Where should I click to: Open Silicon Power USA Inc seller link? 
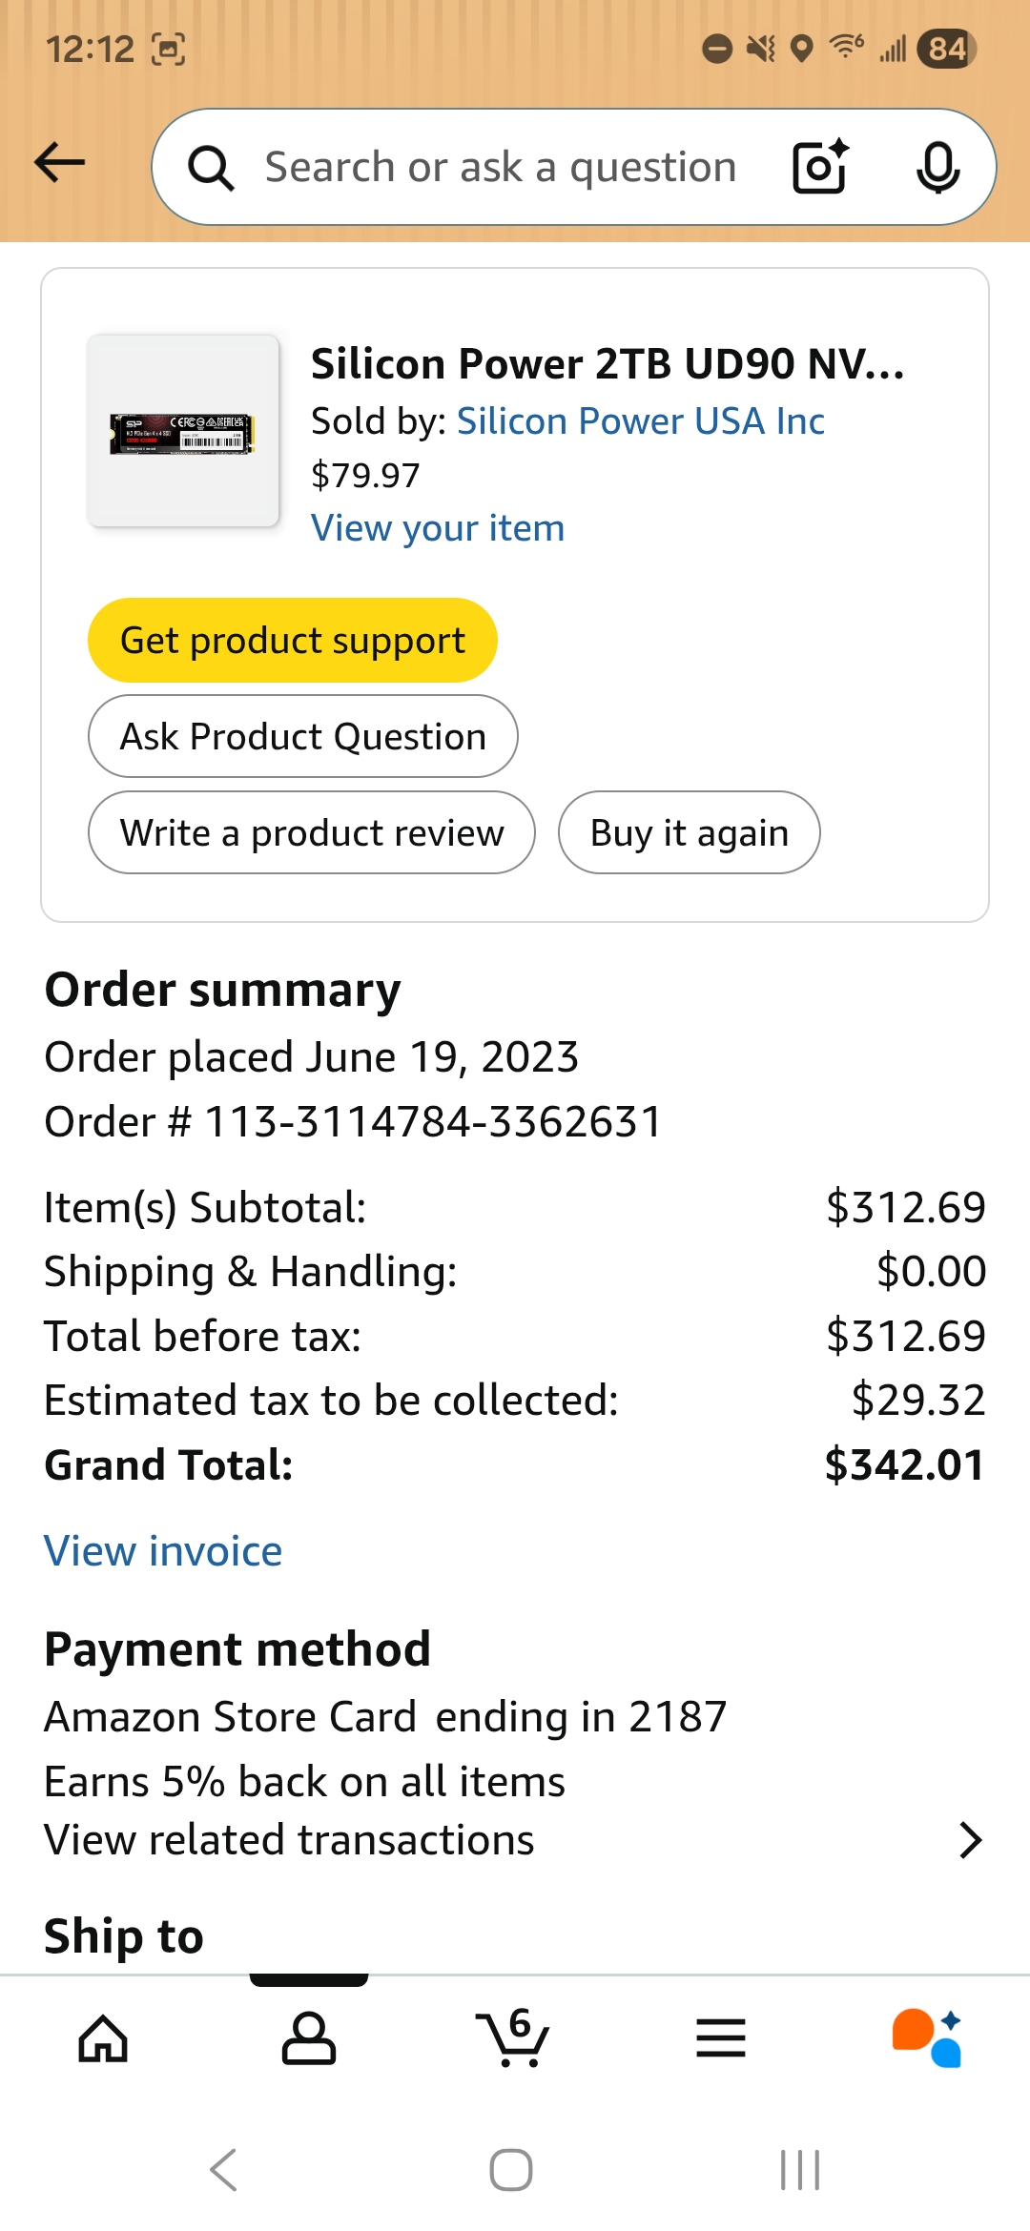pos(640,421)
